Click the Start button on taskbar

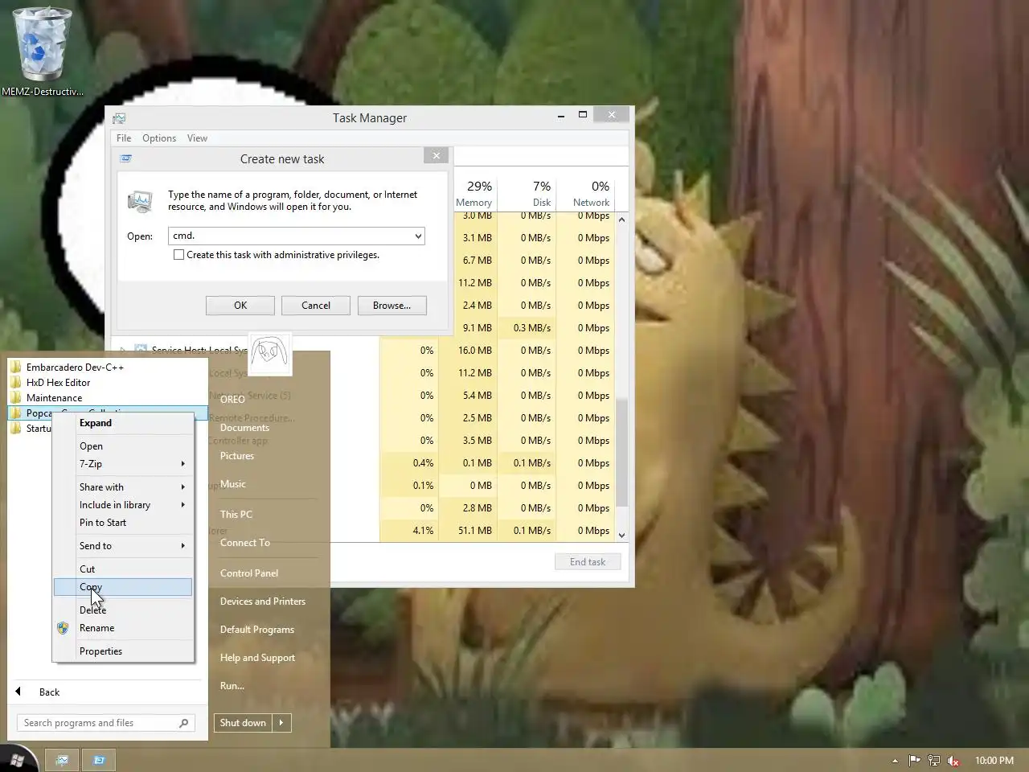[x=16, y=760]
